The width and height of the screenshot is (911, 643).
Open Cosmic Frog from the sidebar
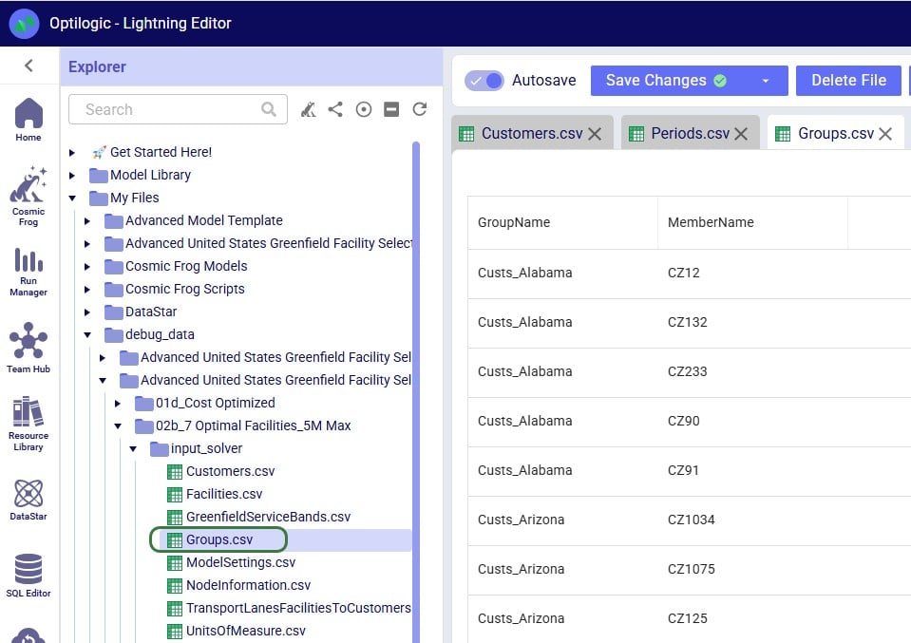[x=28, y=196]
